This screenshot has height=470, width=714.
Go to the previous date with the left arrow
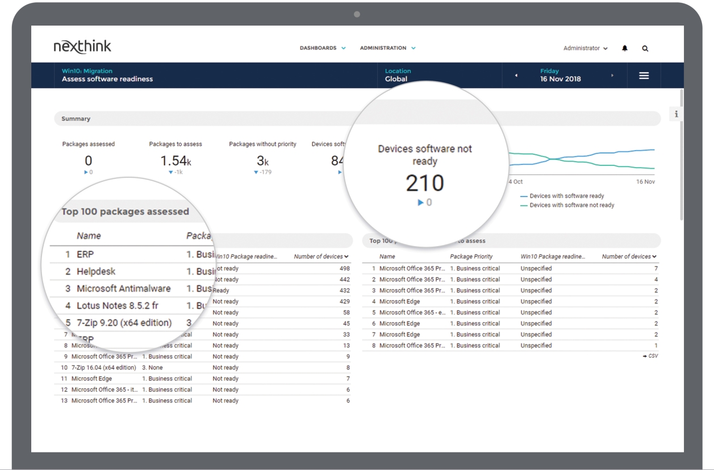click(x=516, y=76)
